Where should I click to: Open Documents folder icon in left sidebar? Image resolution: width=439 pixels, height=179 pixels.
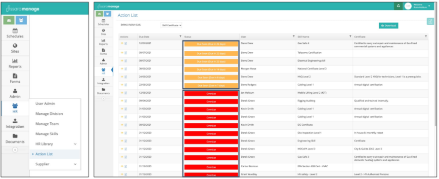tap(15, 136)
